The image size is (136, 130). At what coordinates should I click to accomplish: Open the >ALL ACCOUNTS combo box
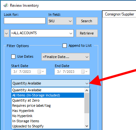[x=42, y=33]
